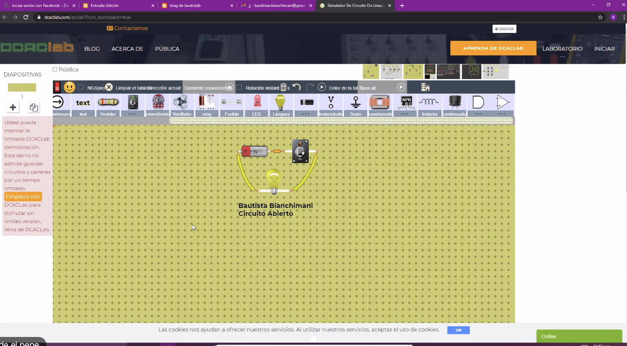
Task: Click the redo arrow icon
Action: click(x=310, y=87)
